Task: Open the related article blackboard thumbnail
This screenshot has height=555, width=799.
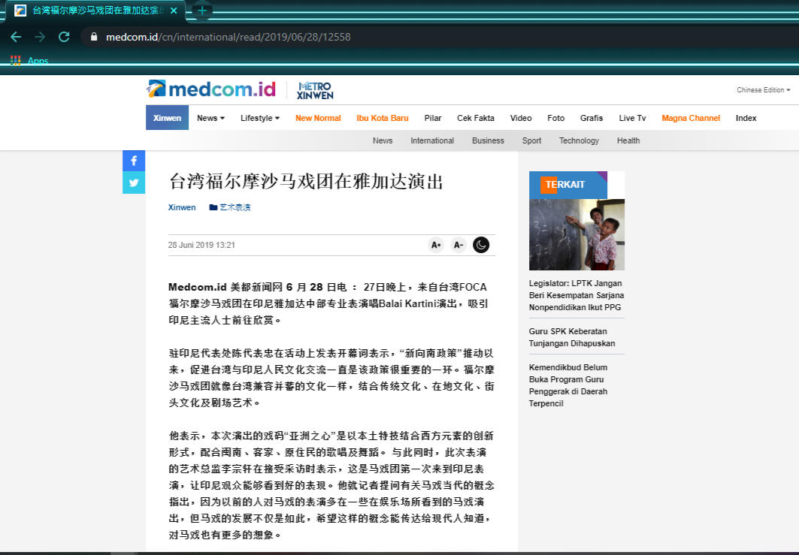Action: pos(577,234)
